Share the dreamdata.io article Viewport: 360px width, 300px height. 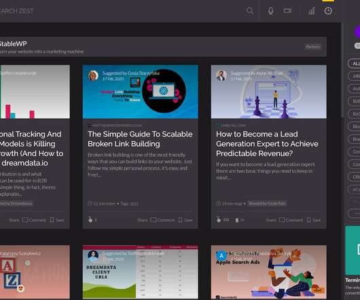(14, 220)
